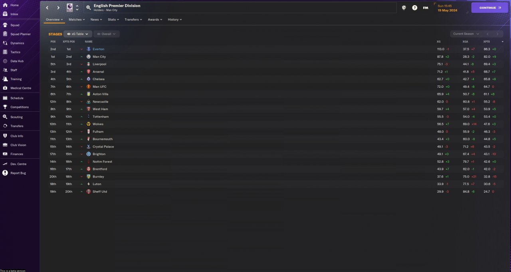Open the Current Season dropdown

click(466, 34)
